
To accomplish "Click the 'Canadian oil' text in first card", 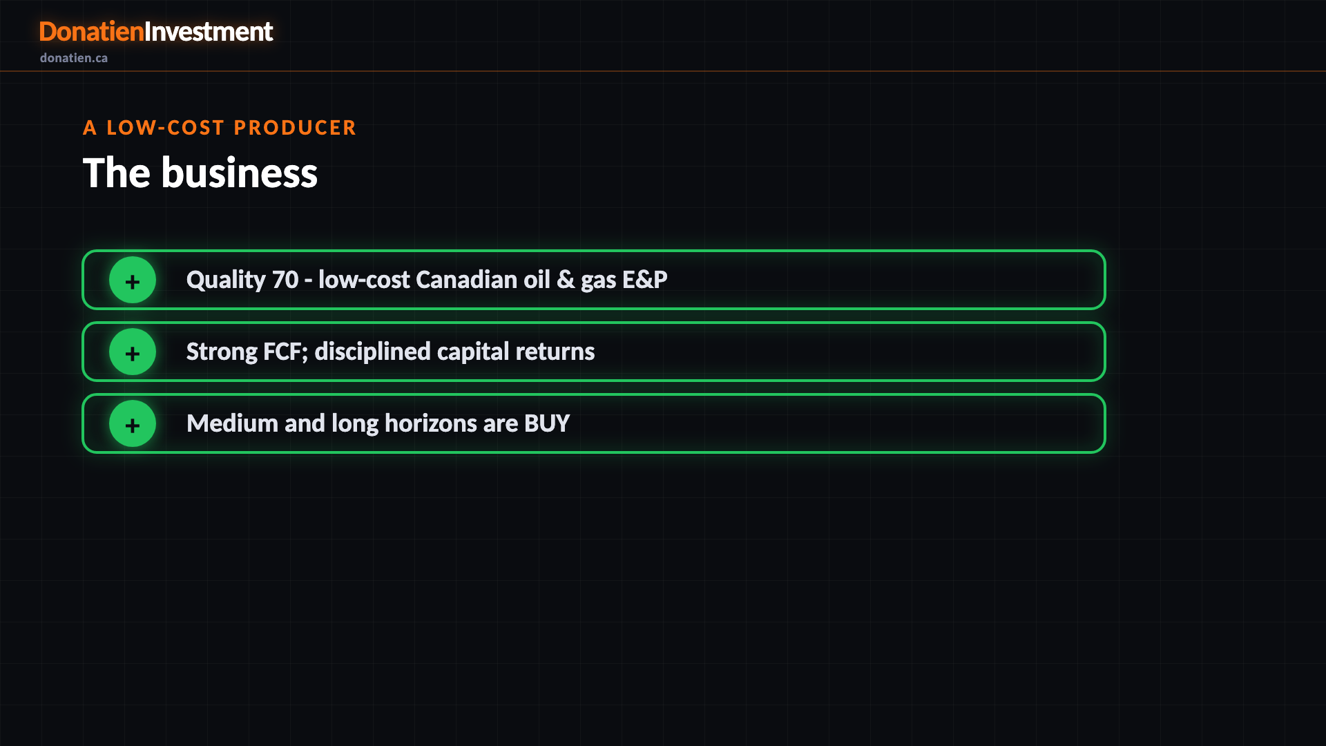I will (483, 280).
